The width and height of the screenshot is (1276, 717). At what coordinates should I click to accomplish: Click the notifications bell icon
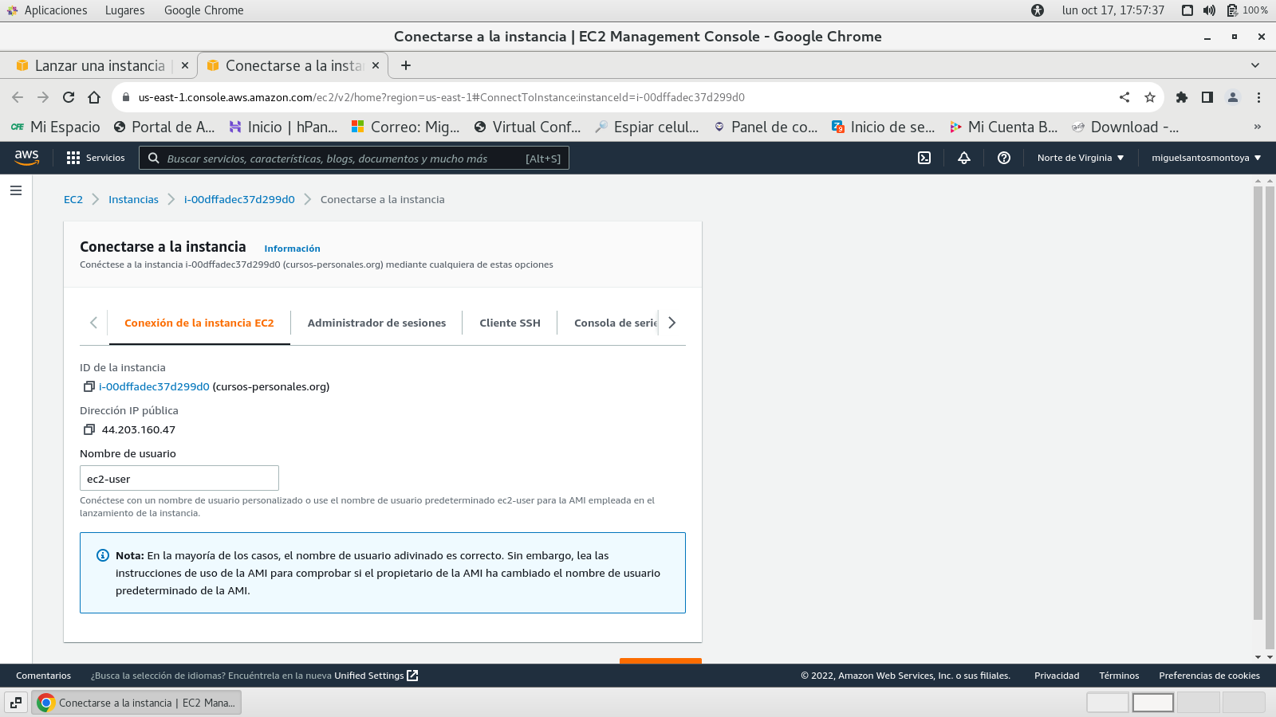(964, 158)
